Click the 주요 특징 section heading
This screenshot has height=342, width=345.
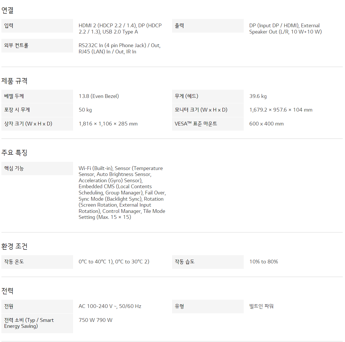[x=15, y=153]
